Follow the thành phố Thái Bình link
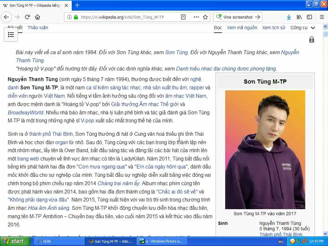Screen dimensions: 328x246 tap(51, 134)
